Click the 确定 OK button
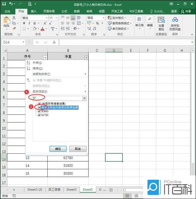The width and height of the screenshot is (196, 199). 58,149
